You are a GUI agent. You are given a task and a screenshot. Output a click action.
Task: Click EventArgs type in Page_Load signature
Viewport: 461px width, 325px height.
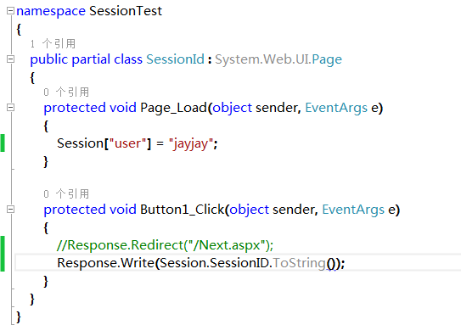336,108
